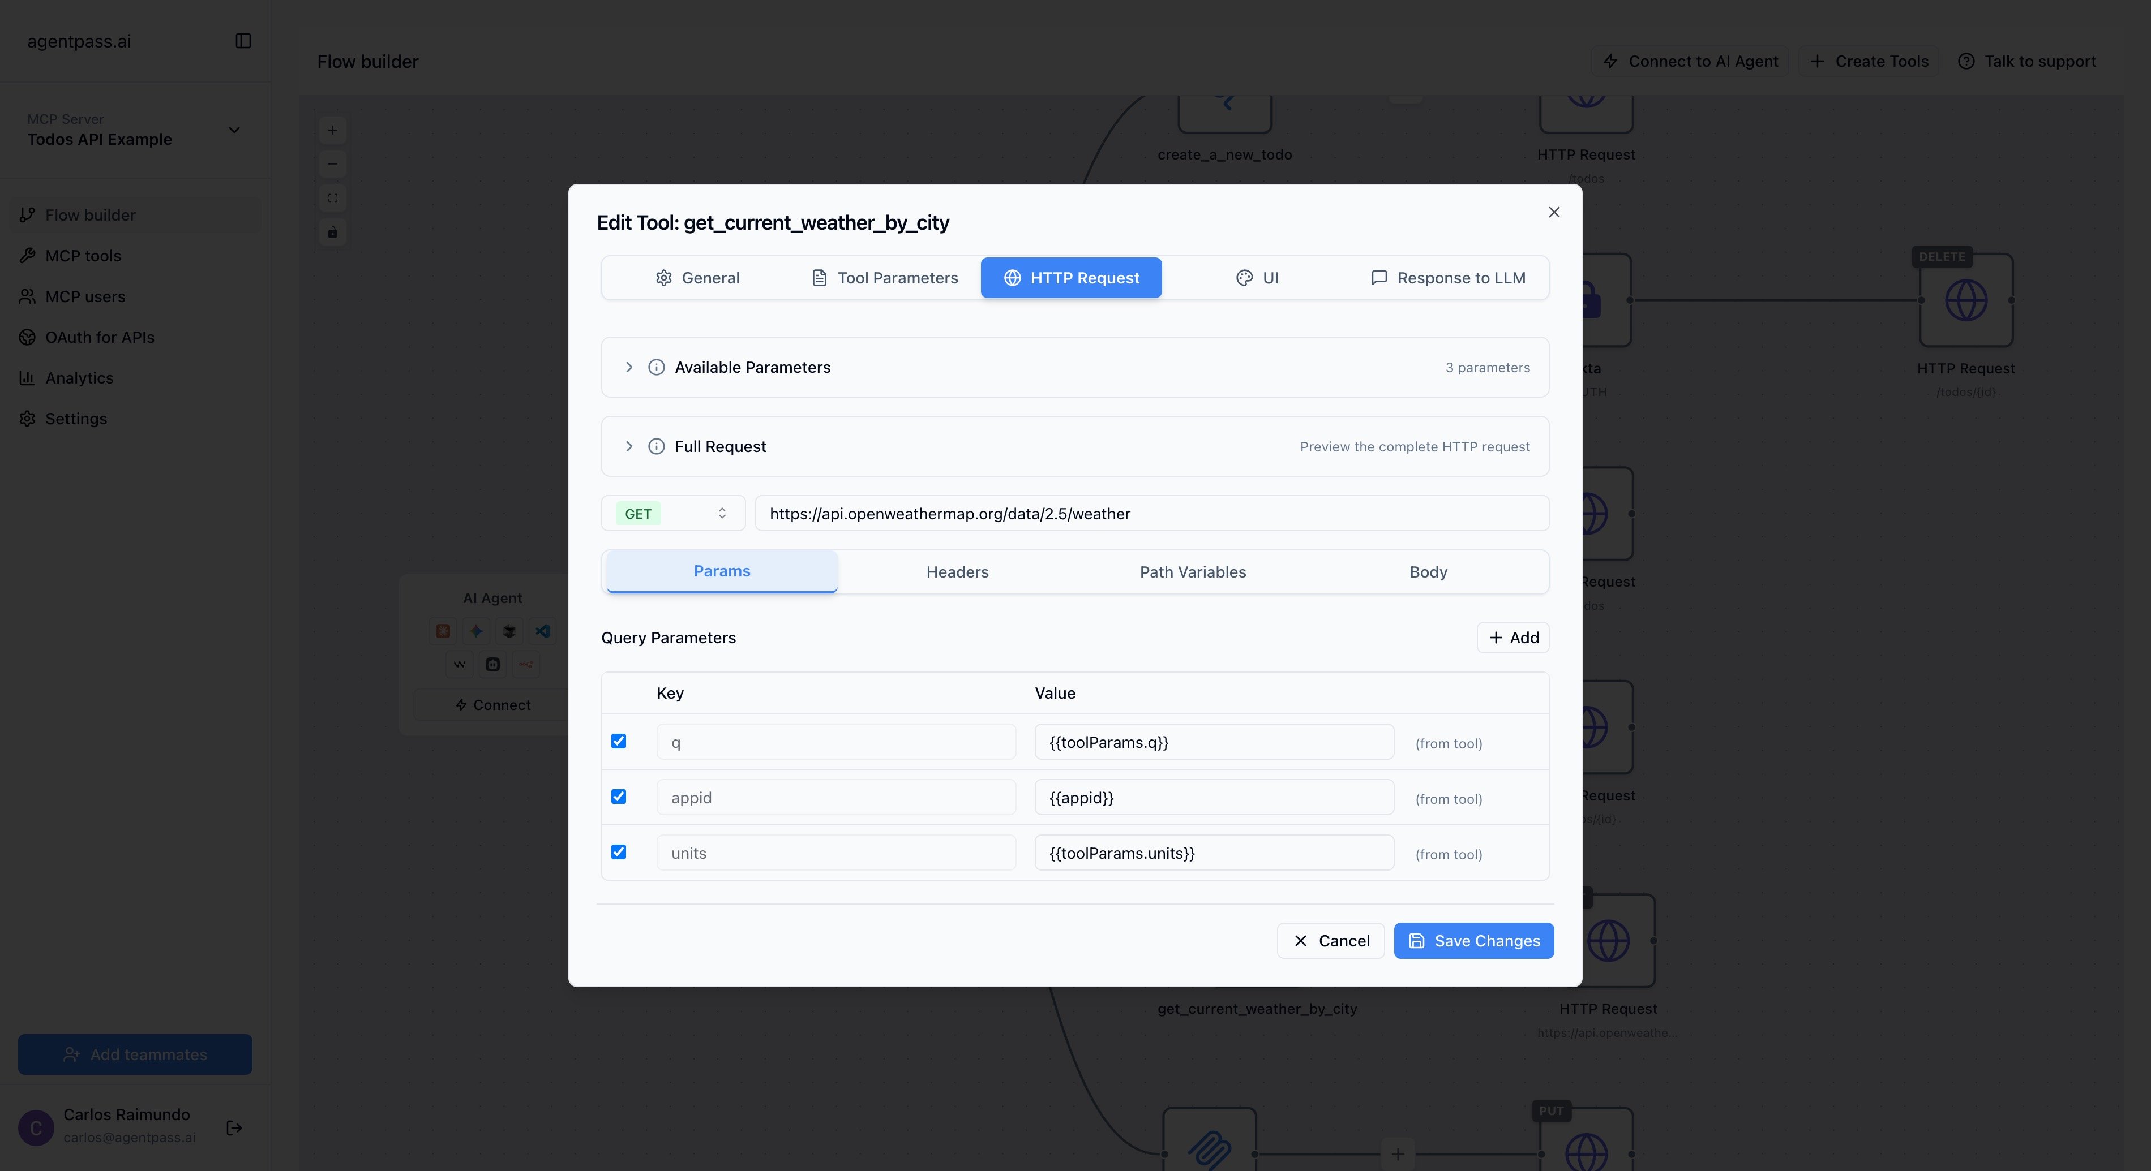This screenshot has height=1171, width=2151.
Task: Switch to the UI tab
Action: [x=1257, y=278]
